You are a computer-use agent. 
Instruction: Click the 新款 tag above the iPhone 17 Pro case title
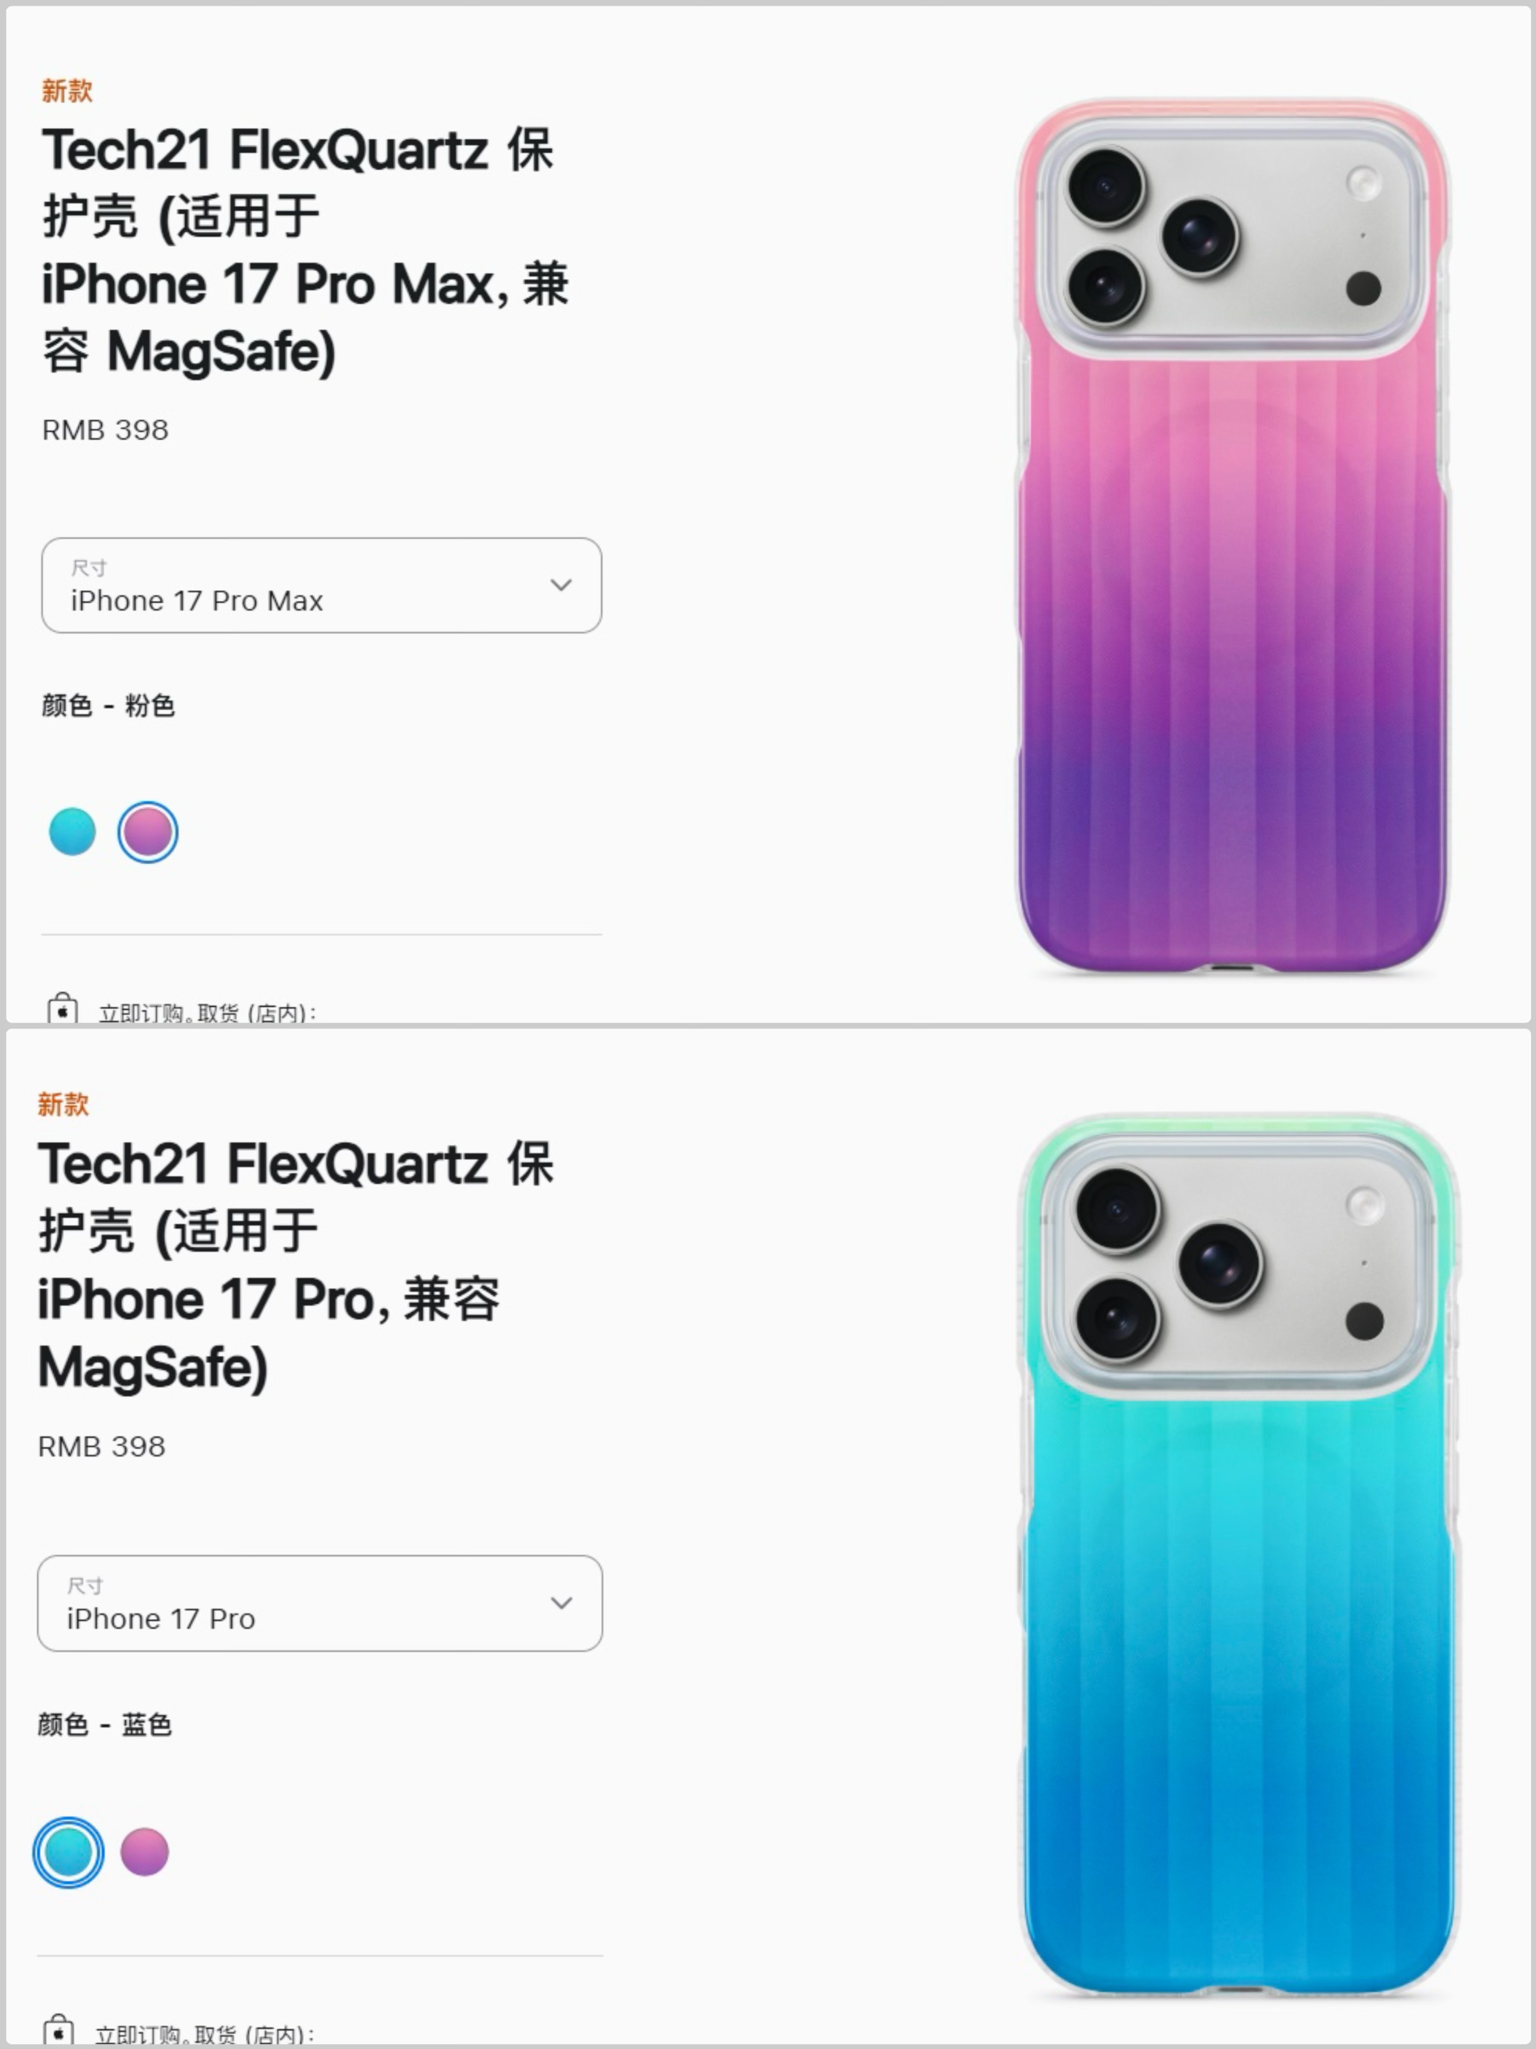coord(63,1104)
